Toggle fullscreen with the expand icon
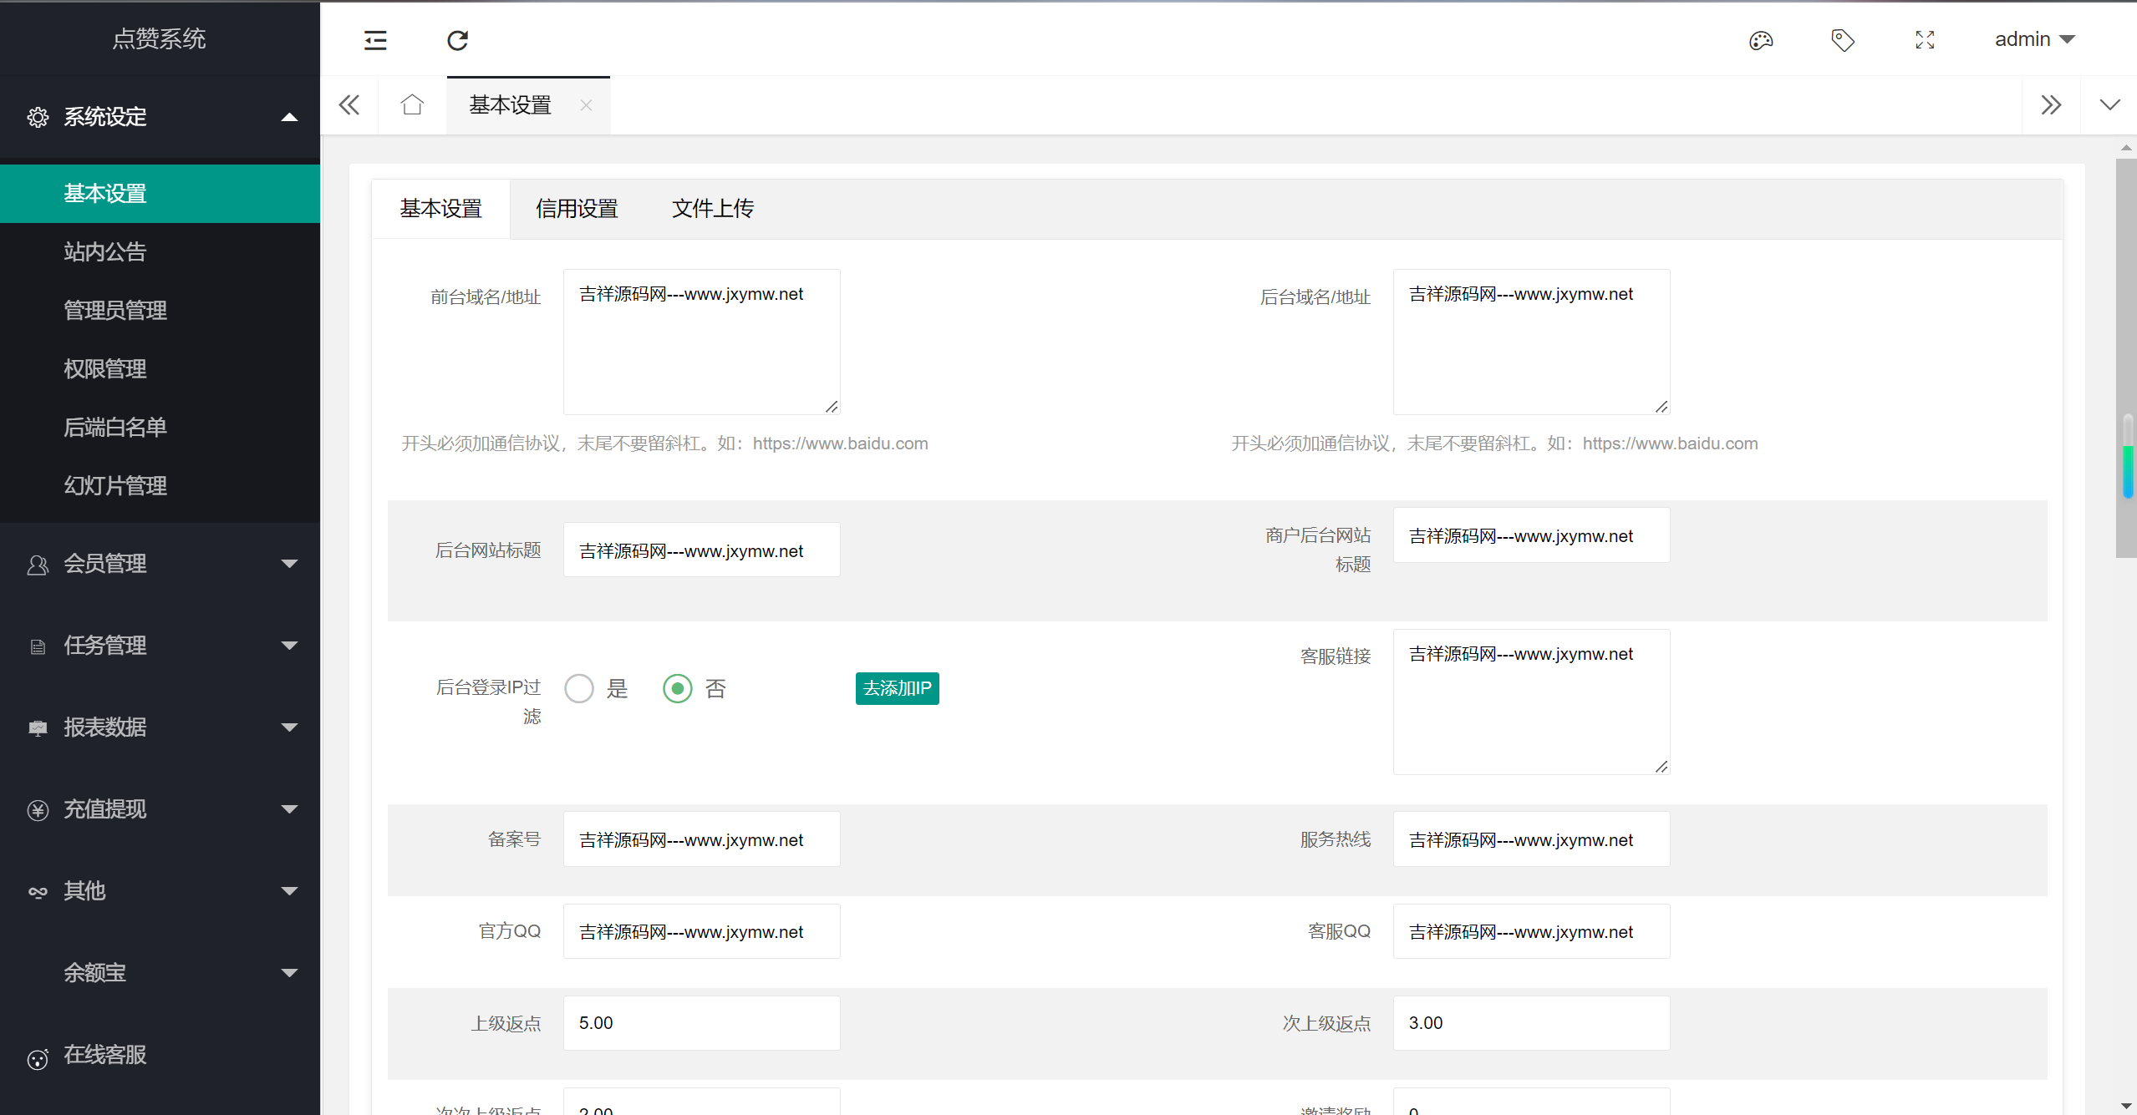Screen dimensions: 2137x1115 pos(1925,39)
